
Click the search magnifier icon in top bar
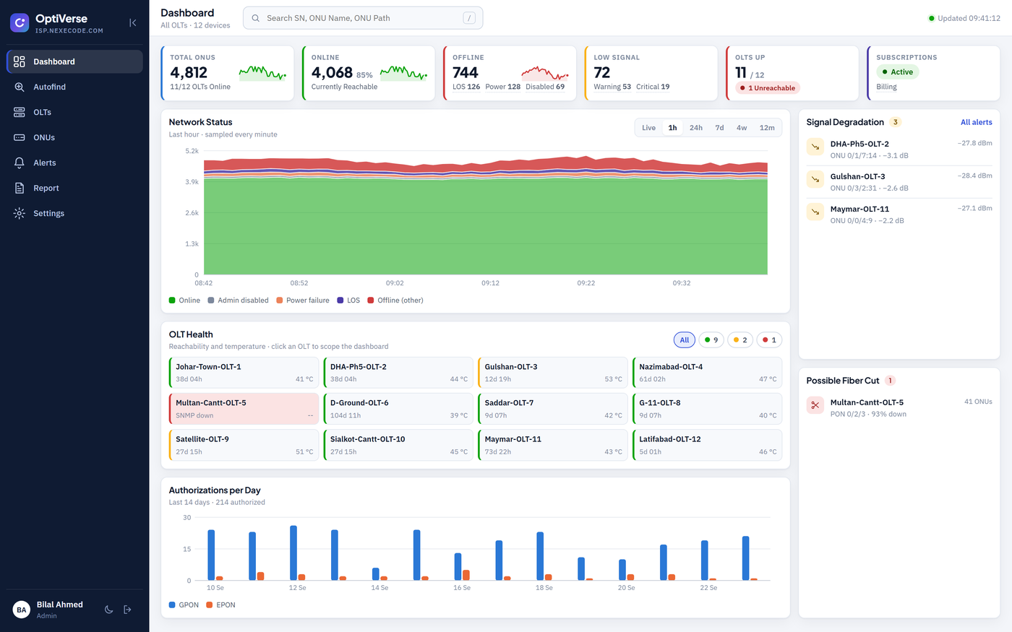tap(256, 18)
